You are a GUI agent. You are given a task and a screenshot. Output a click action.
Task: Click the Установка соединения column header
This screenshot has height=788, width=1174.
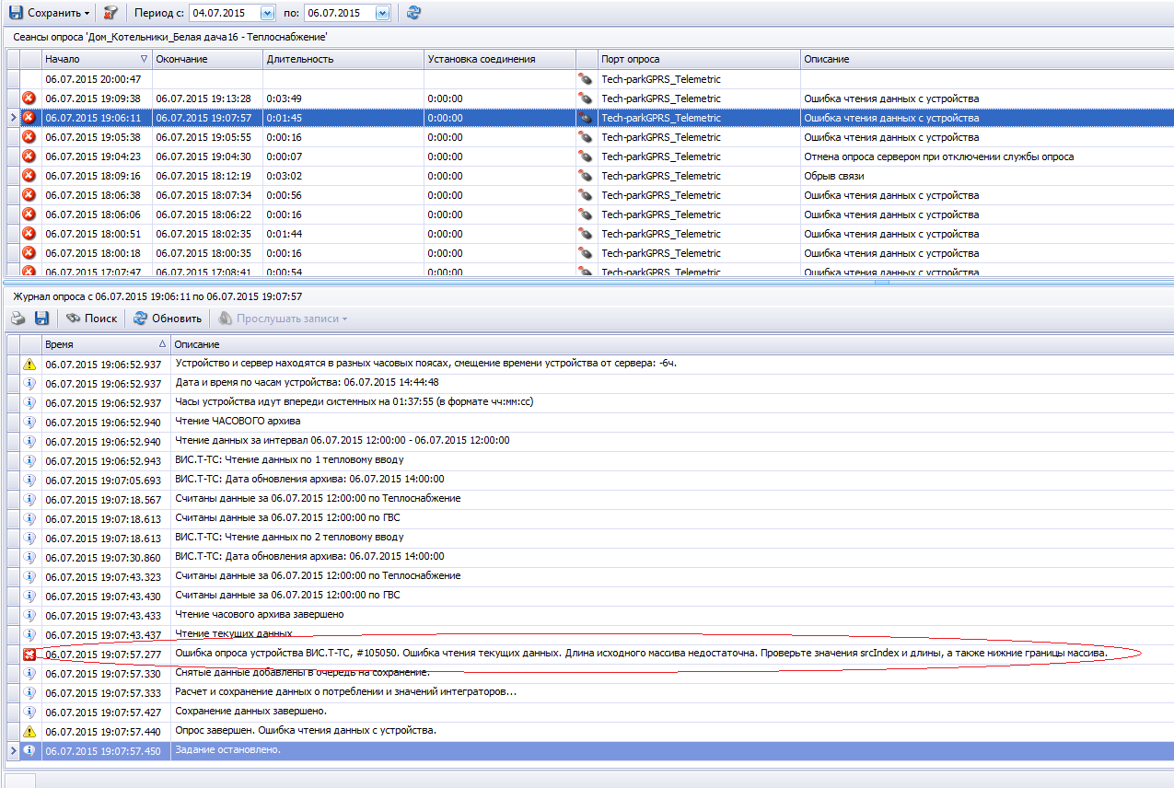click(498, 59)
